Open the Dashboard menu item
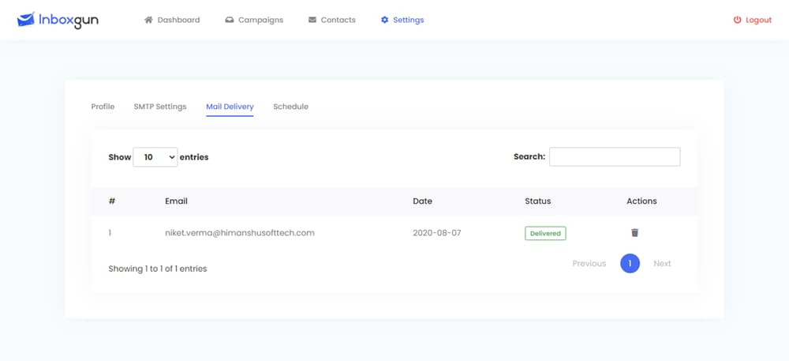The height and width of the screenshot is (361, 789). 172,20
